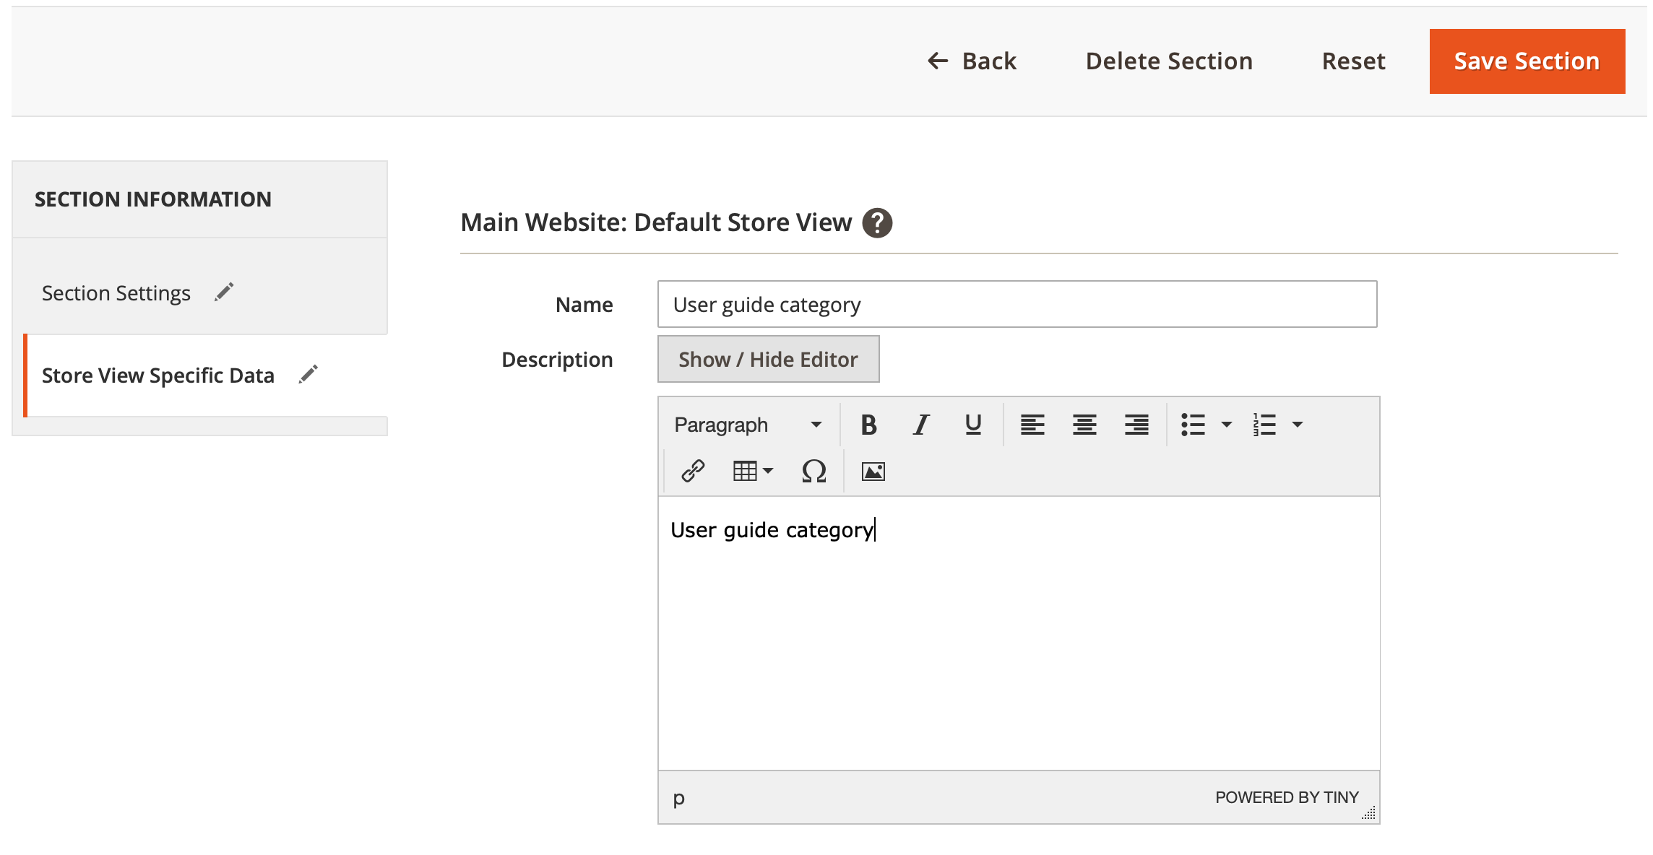Insert a link using chain icon
The image size is (1653, 855).
coord(693,471)
